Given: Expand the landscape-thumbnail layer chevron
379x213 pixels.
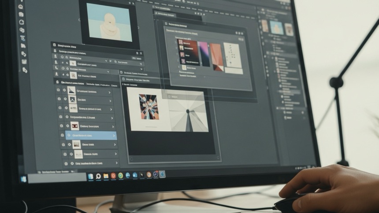Looking at the screenshot, I should pyautogui.click(x=115, y=145).
